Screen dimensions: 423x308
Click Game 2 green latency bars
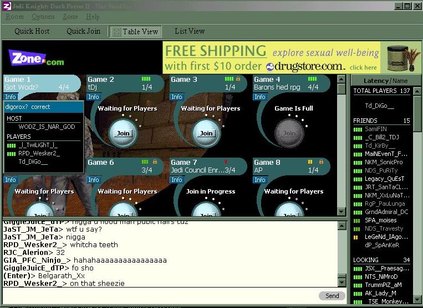[146, 79]
